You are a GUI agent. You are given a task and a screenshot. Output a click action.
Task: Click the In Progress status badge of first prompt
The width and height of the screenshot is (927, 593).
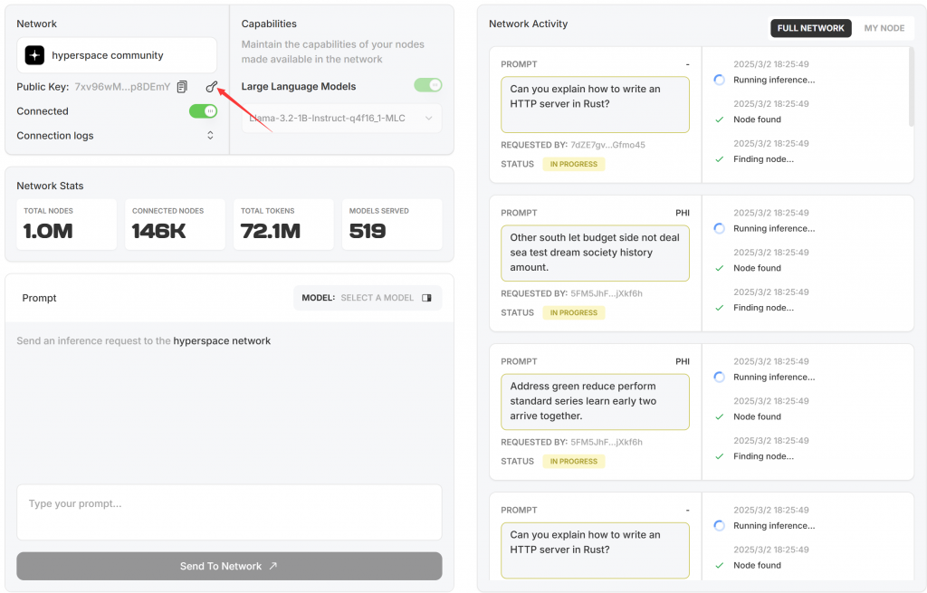(574, 165)
